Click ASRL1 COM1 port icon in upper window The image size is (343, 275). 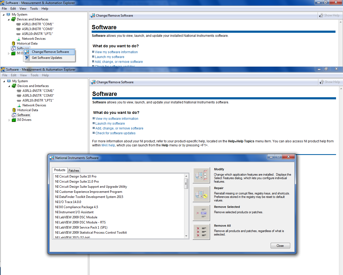click(x=18, y=24)
